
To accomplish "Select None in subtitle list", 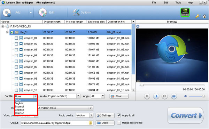I will [26, 100].
